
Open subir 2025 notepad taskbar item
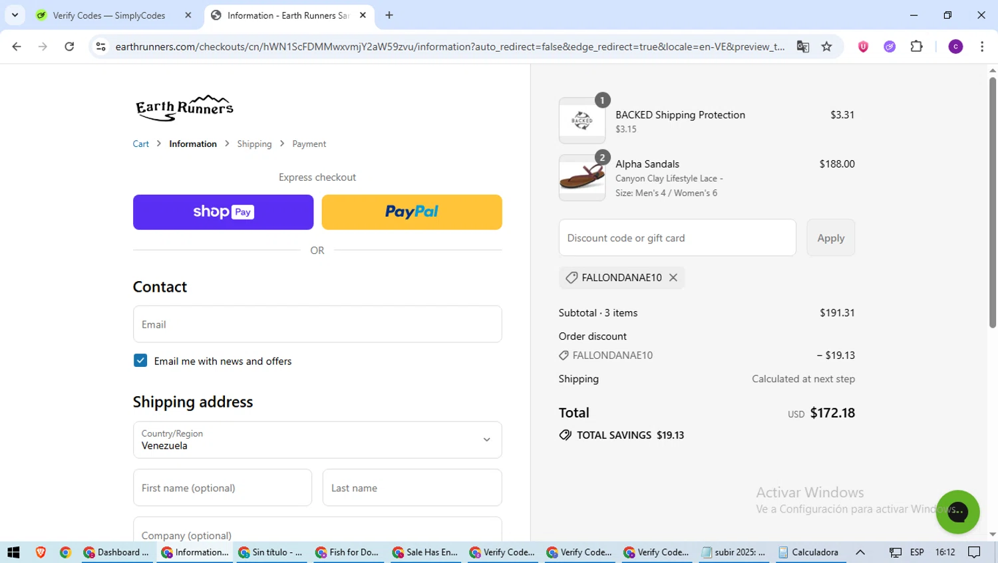coord(735,552)
